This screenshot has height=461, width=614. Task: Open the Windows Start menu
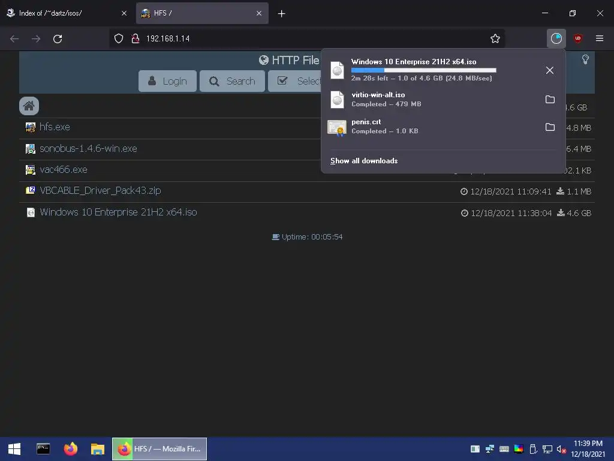[x=14, y=449]
